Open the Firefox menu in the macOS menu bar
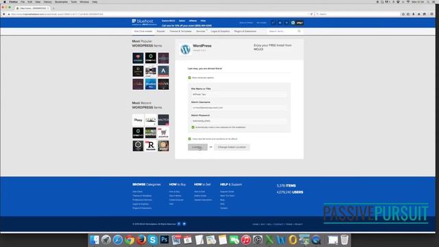The width and height of the screenshot is (439, 247). (x=14, y=2)
